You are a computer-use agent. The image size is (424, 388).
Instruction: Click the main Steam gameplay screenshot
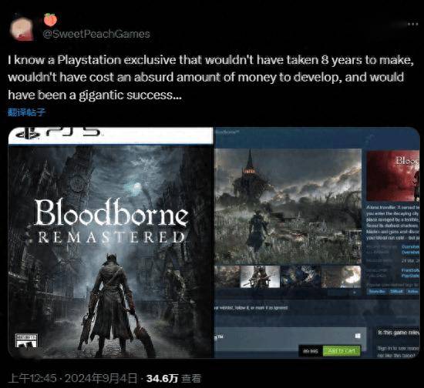click(288, 206)
